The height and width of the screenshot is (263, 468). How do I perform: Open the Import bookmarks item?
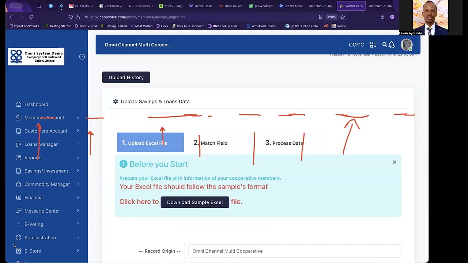tap(25, 26)
